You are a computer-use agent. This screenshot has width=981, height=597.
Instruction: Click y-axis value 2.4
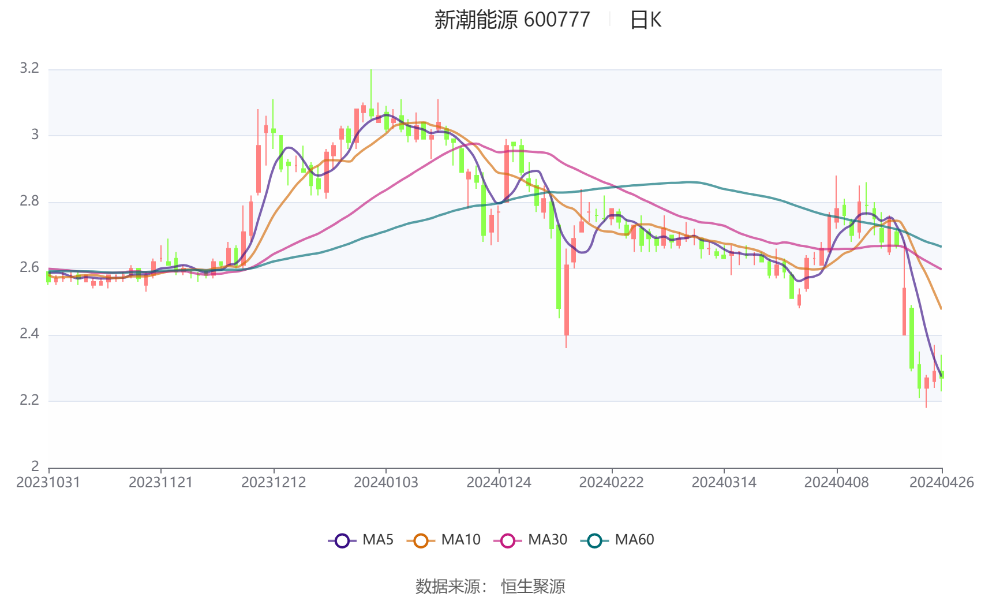[29, 334]
